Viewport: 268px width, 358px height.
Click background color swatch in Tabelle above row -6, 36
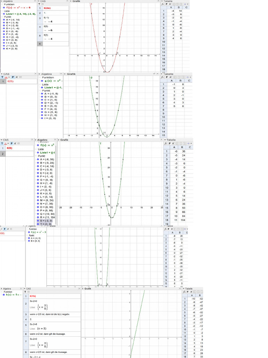click(188, 143)
